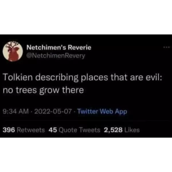Viewport: 172px width, 172px height.
Task: Click the line 'no trees grow there'
Action: click(x=44, y=90)
